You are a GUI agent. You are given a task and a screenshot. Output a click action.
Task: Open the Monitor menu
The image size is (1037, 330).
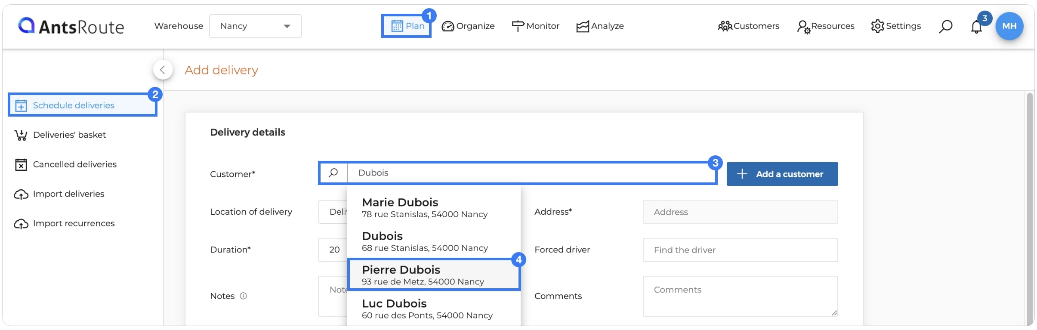click(x=536, y=26)
